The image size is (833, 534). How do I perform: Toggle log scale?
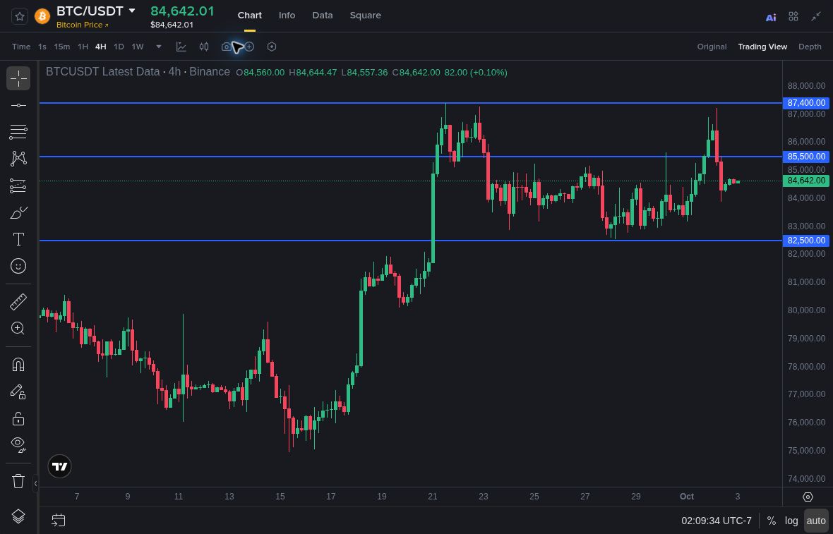(x=791, y=521)
